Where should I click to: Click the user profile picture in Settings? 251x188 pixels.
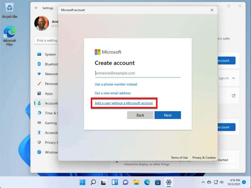pyautogui.click(x=42, y=23)
